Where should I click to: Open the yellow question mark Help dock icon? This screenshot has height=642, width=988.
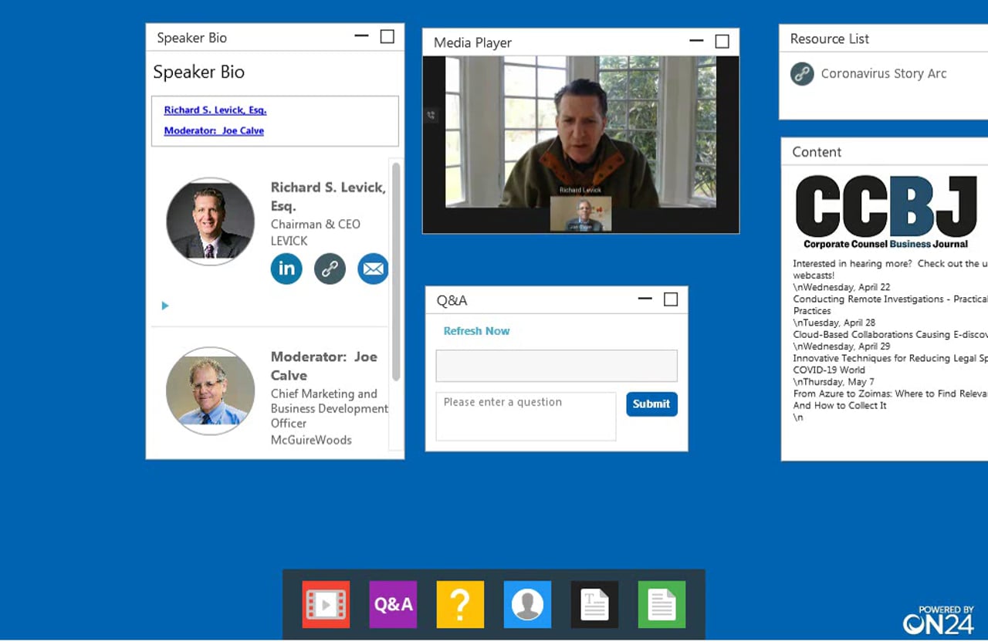[460, 604]
